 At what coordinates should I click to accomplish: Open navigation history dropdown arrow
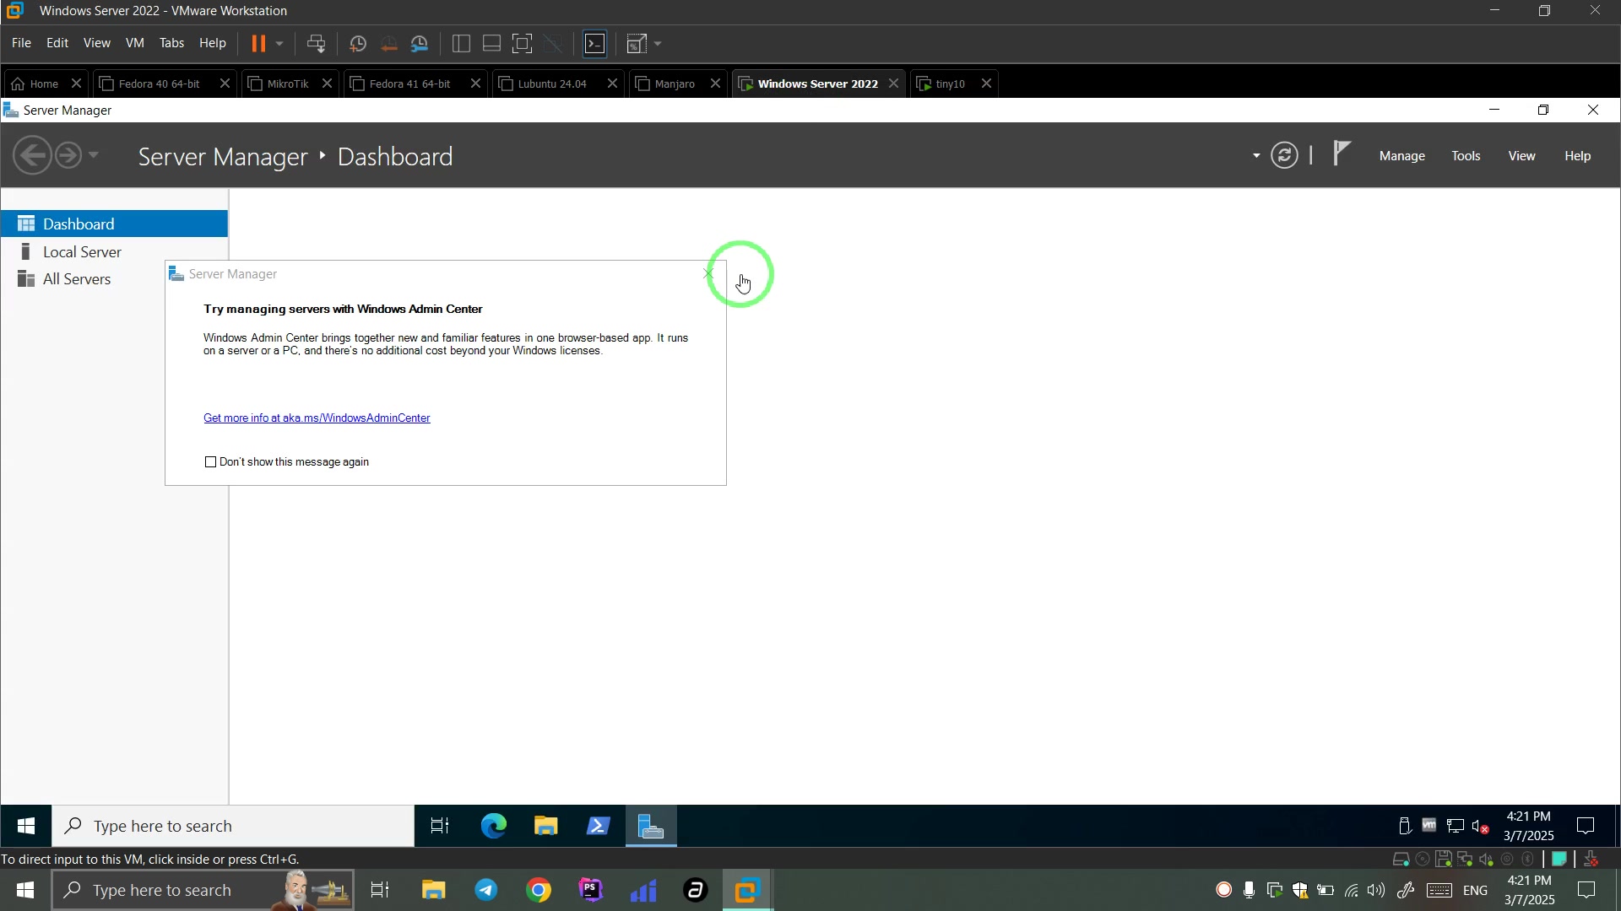coord(94,155)
